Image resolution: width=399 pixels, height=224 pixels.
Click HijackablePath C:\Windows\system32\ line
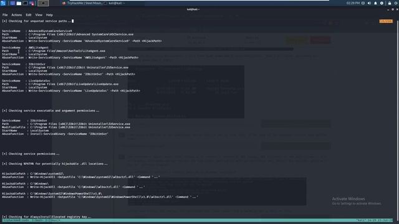click(33, 174)
